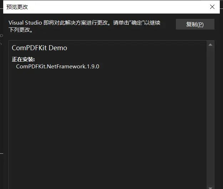Click the 预览更改 dialog title
Screen dimensions: 223x189
click(17, 7)
